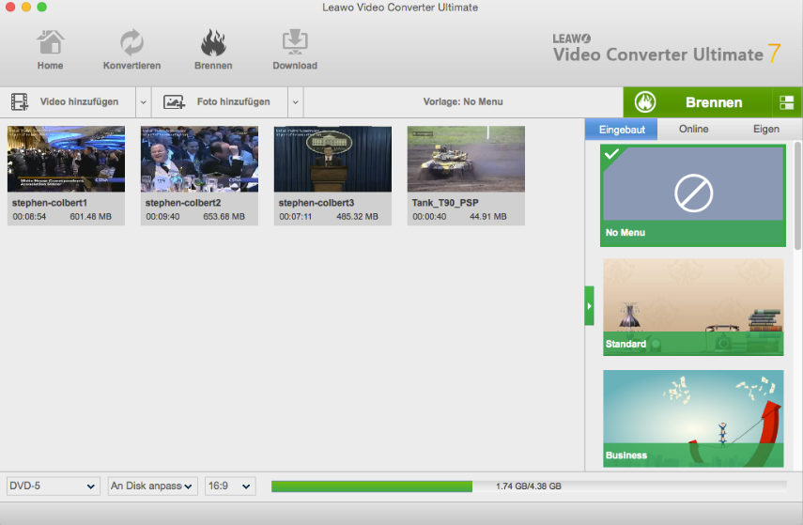Click the 1.74 GB/4.38 GB capacity text

tap(529, 486)
